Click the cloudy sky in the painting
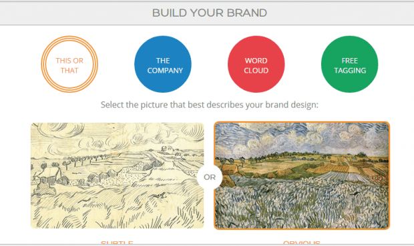 [x=302, y=139]
